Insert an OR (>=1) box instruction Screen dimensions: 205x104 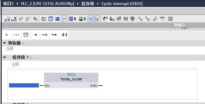pyautogui.click(x=16, y=35)
